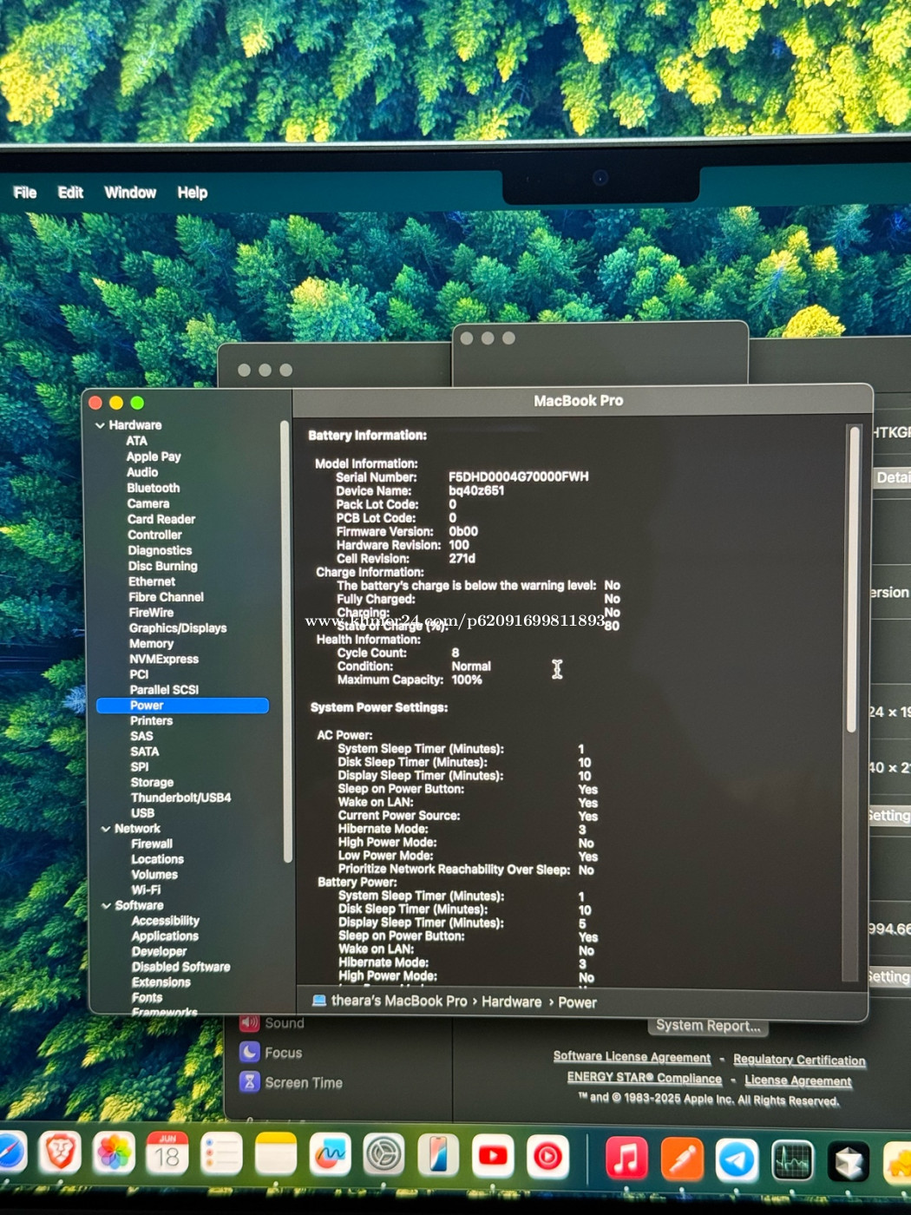911x1215 pixels.
Task: Click the Screen Time hourglass icon
Action: (x=250, y=1081)
